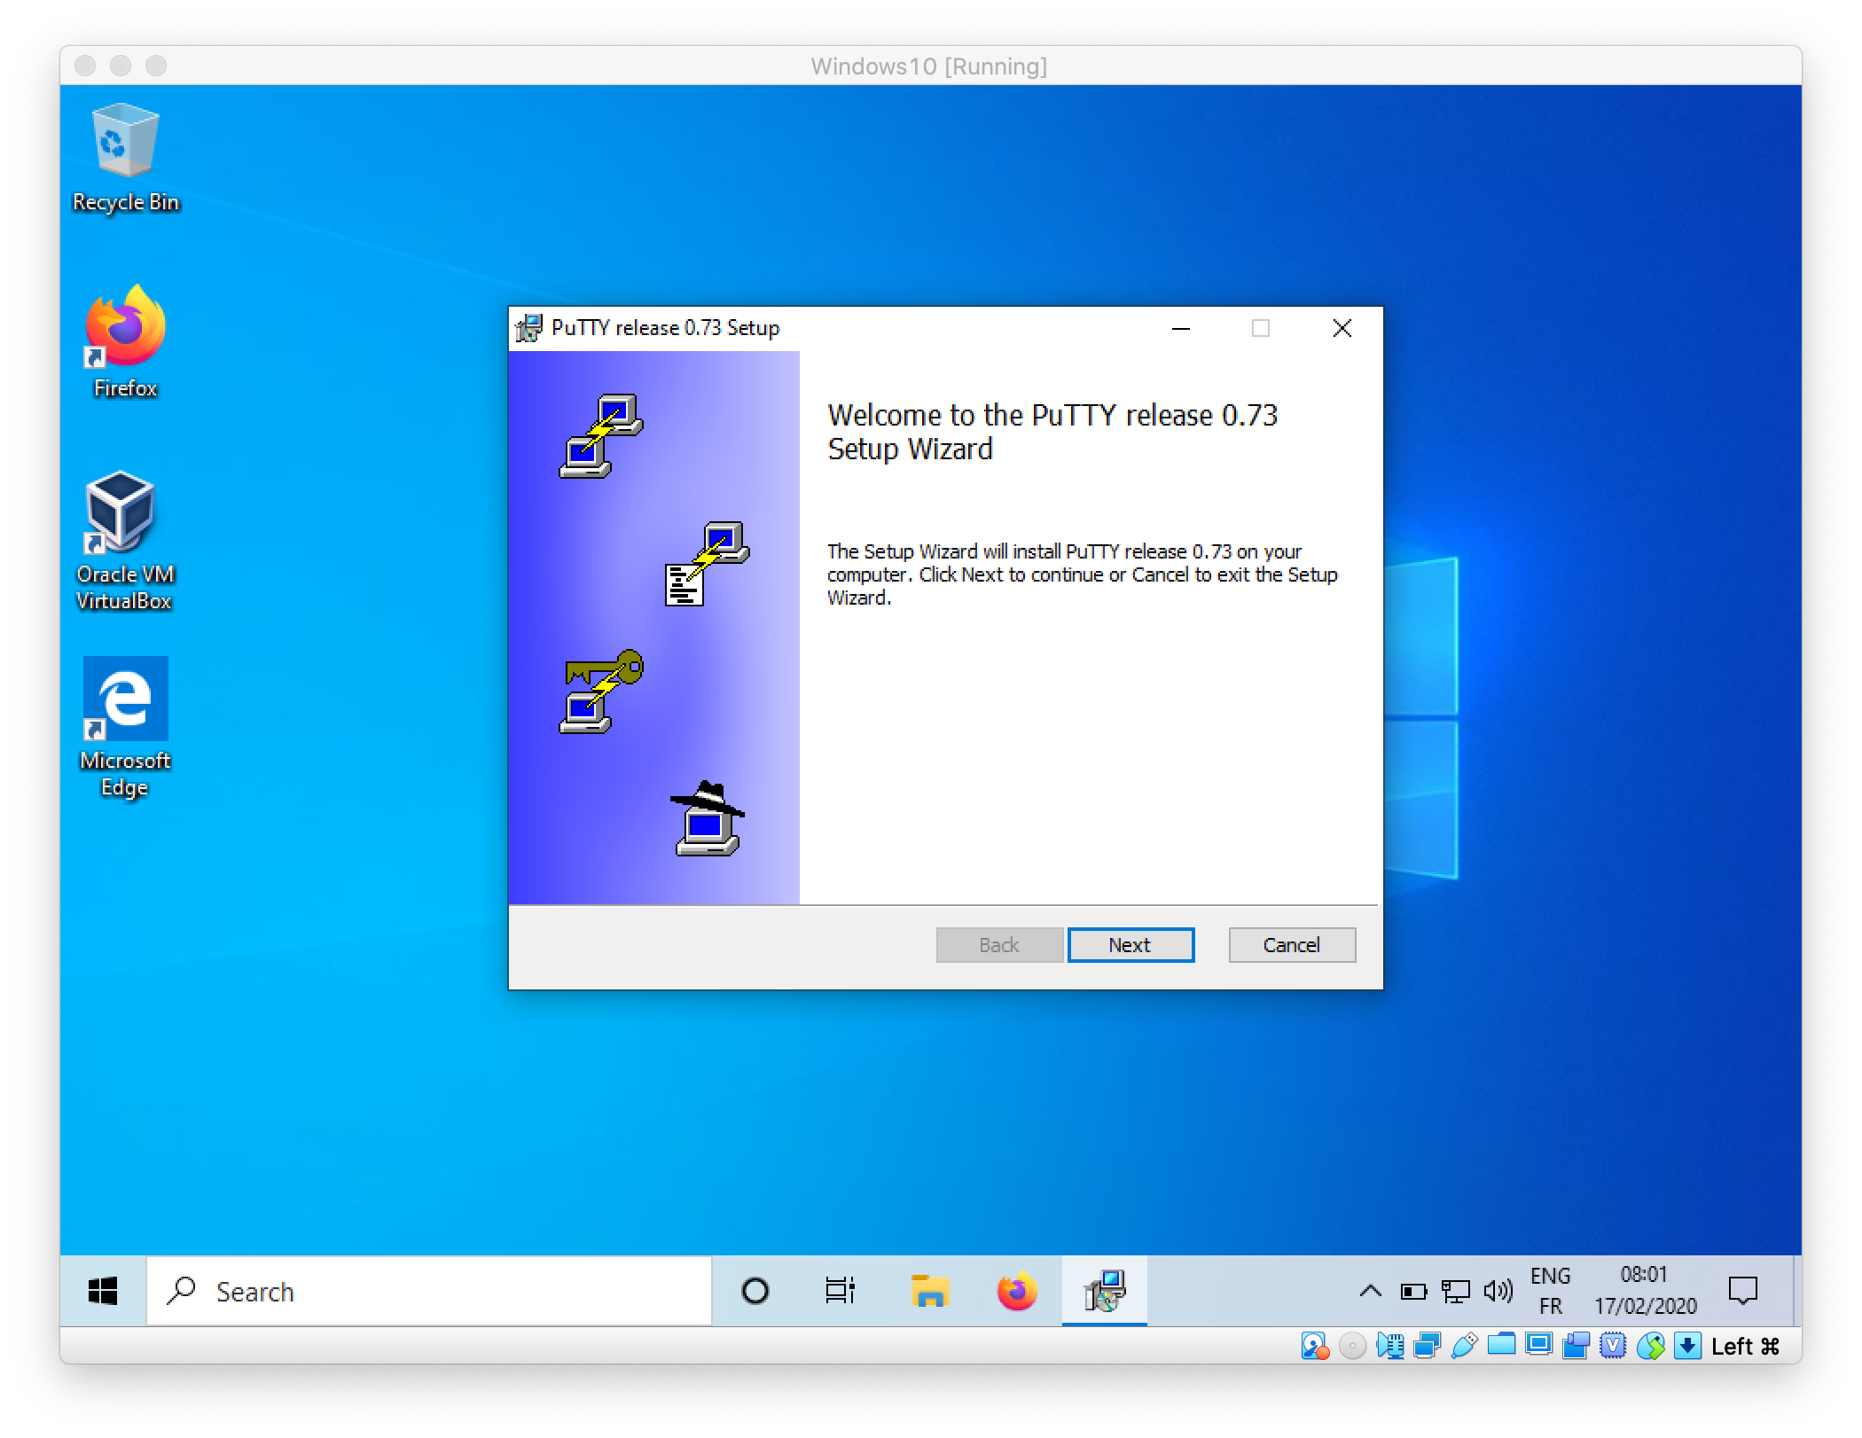Click the computer with hat icon
Viewport: 1862px width, 1438px height.
pos(700,822)
